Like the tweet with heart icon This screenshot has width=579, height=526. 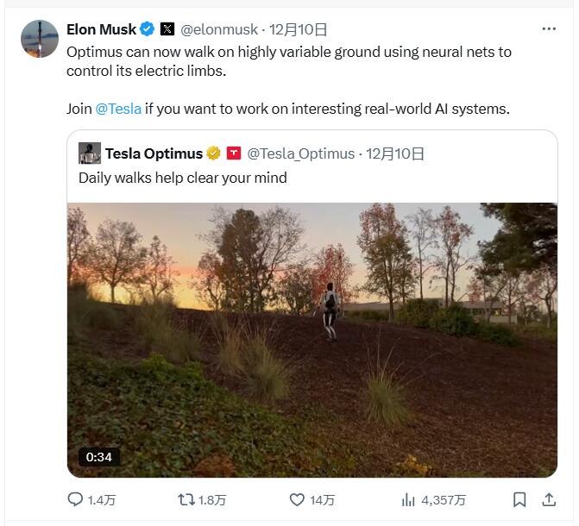(x=297, y=499)
